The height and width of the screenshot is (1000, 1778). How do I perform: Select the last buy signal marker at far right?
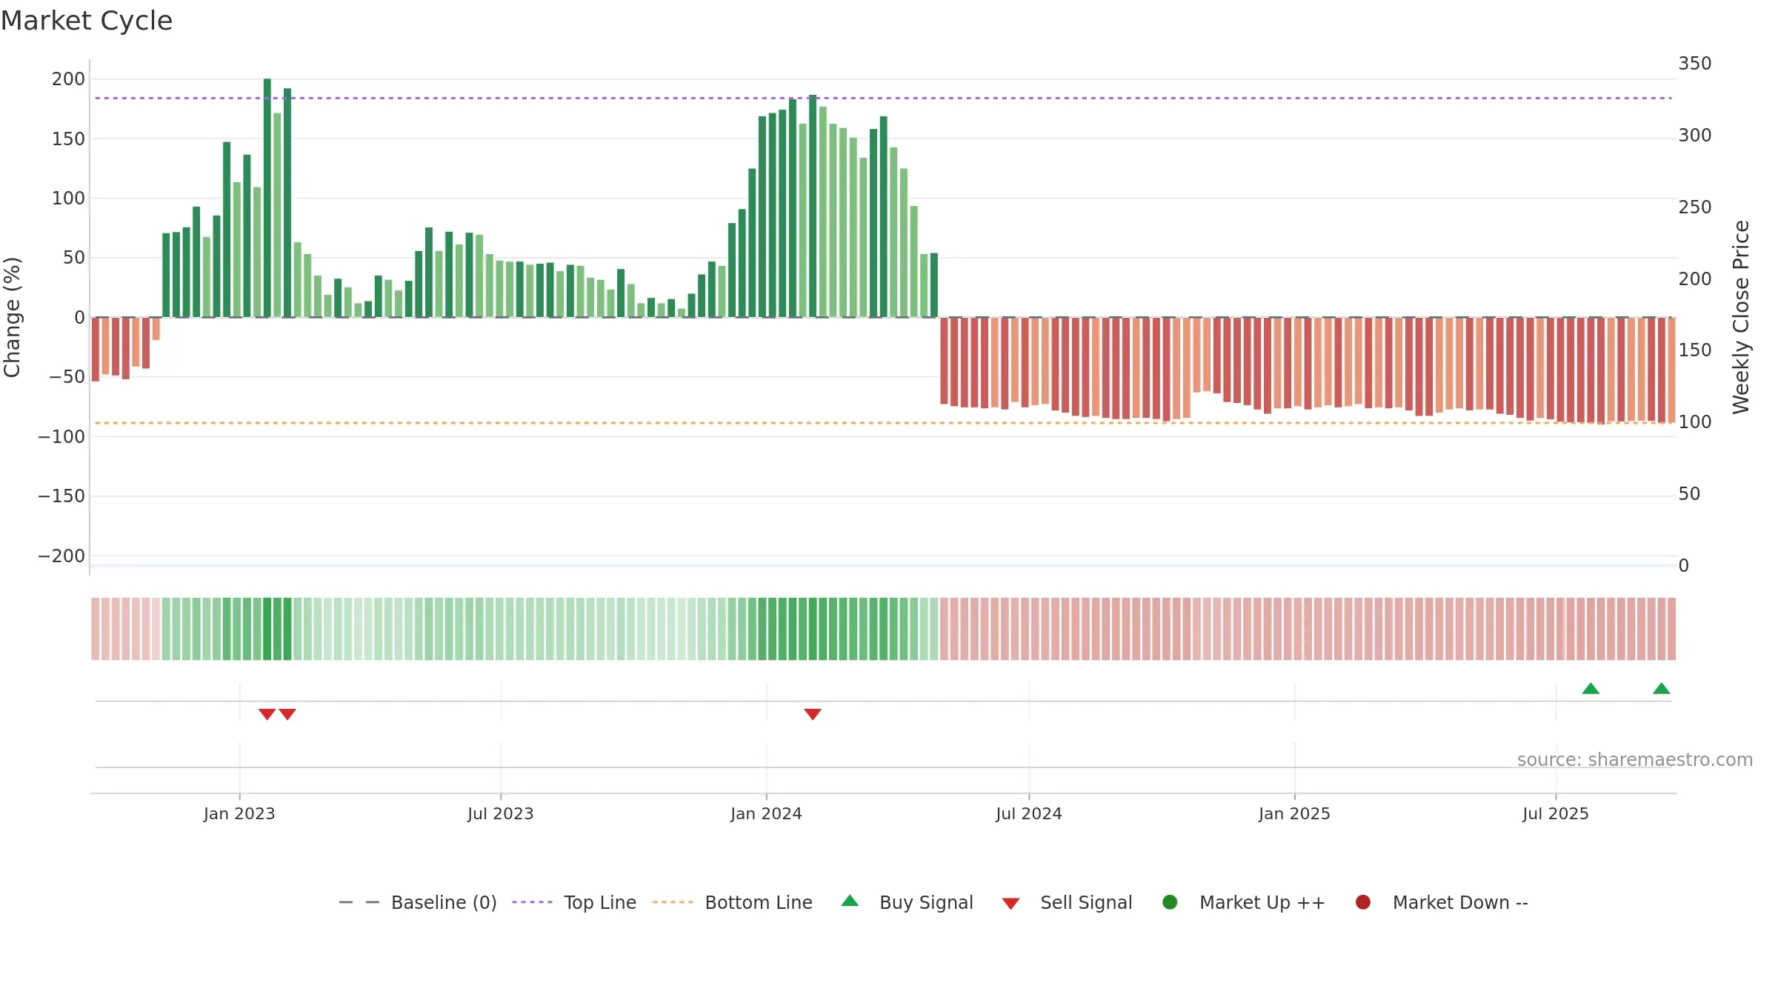[x=1662, y=688]
